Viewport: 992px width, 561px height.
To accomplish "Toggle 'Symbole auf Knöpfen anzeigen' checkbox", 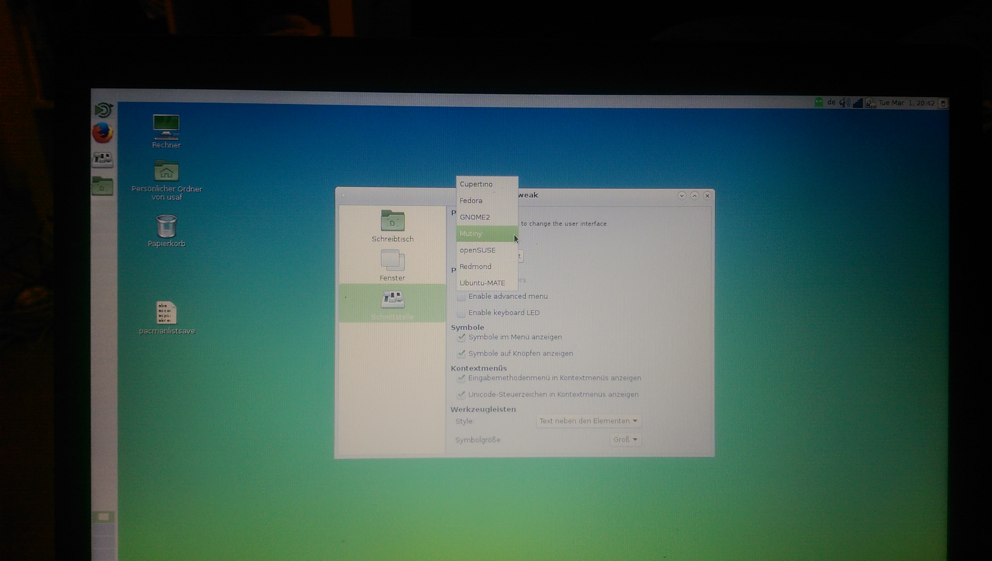I will [x=461, y=354].
